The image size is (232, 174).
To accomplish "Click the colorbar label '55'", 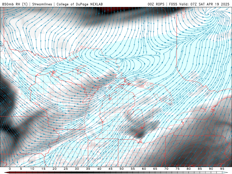I will [x=133, y=169].
